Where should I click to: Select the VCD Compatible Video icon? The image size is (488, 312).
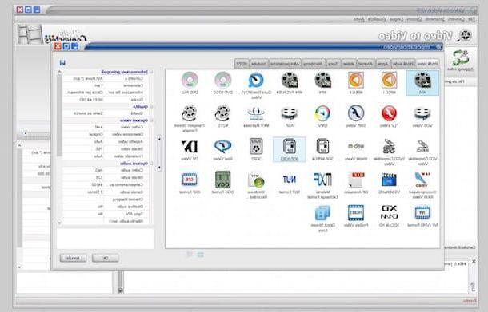tap(422, 152)
